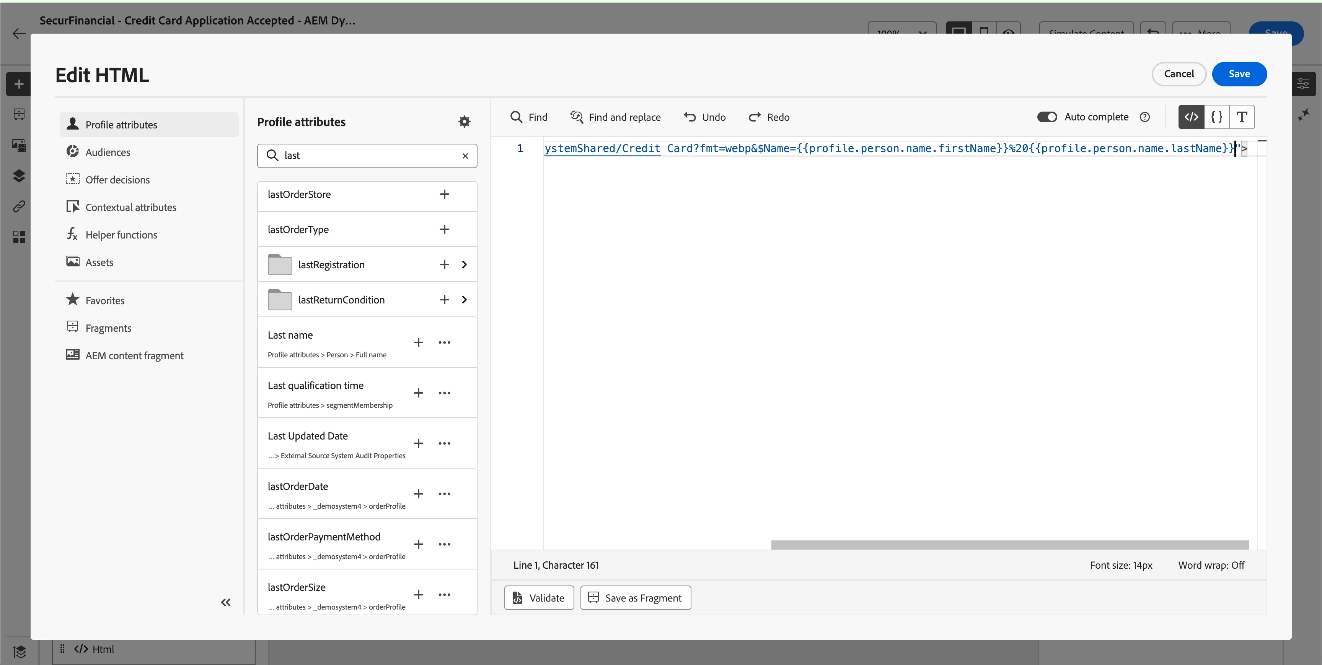This screenshot has height=665, width=1322.
Task: Open Profile attributes settings gear
Action: point(464,122)
